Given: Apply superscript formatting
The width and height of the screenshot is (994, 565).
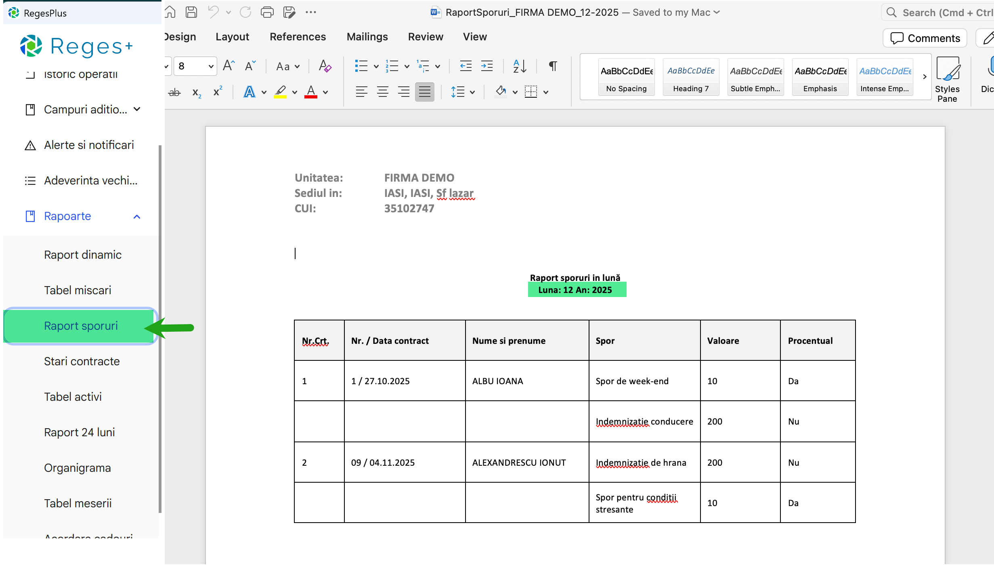Looking at the screenshot, I should [x=218, y=92].
